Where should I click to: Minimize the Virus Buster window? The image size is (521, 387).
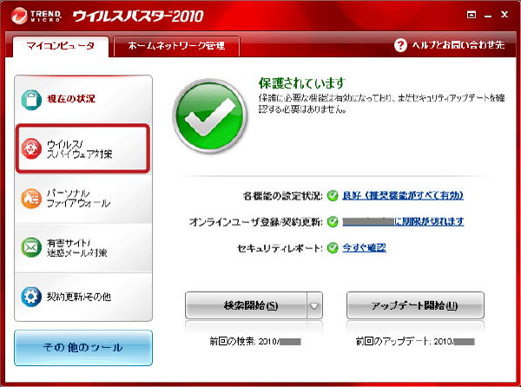click(488, 16)
